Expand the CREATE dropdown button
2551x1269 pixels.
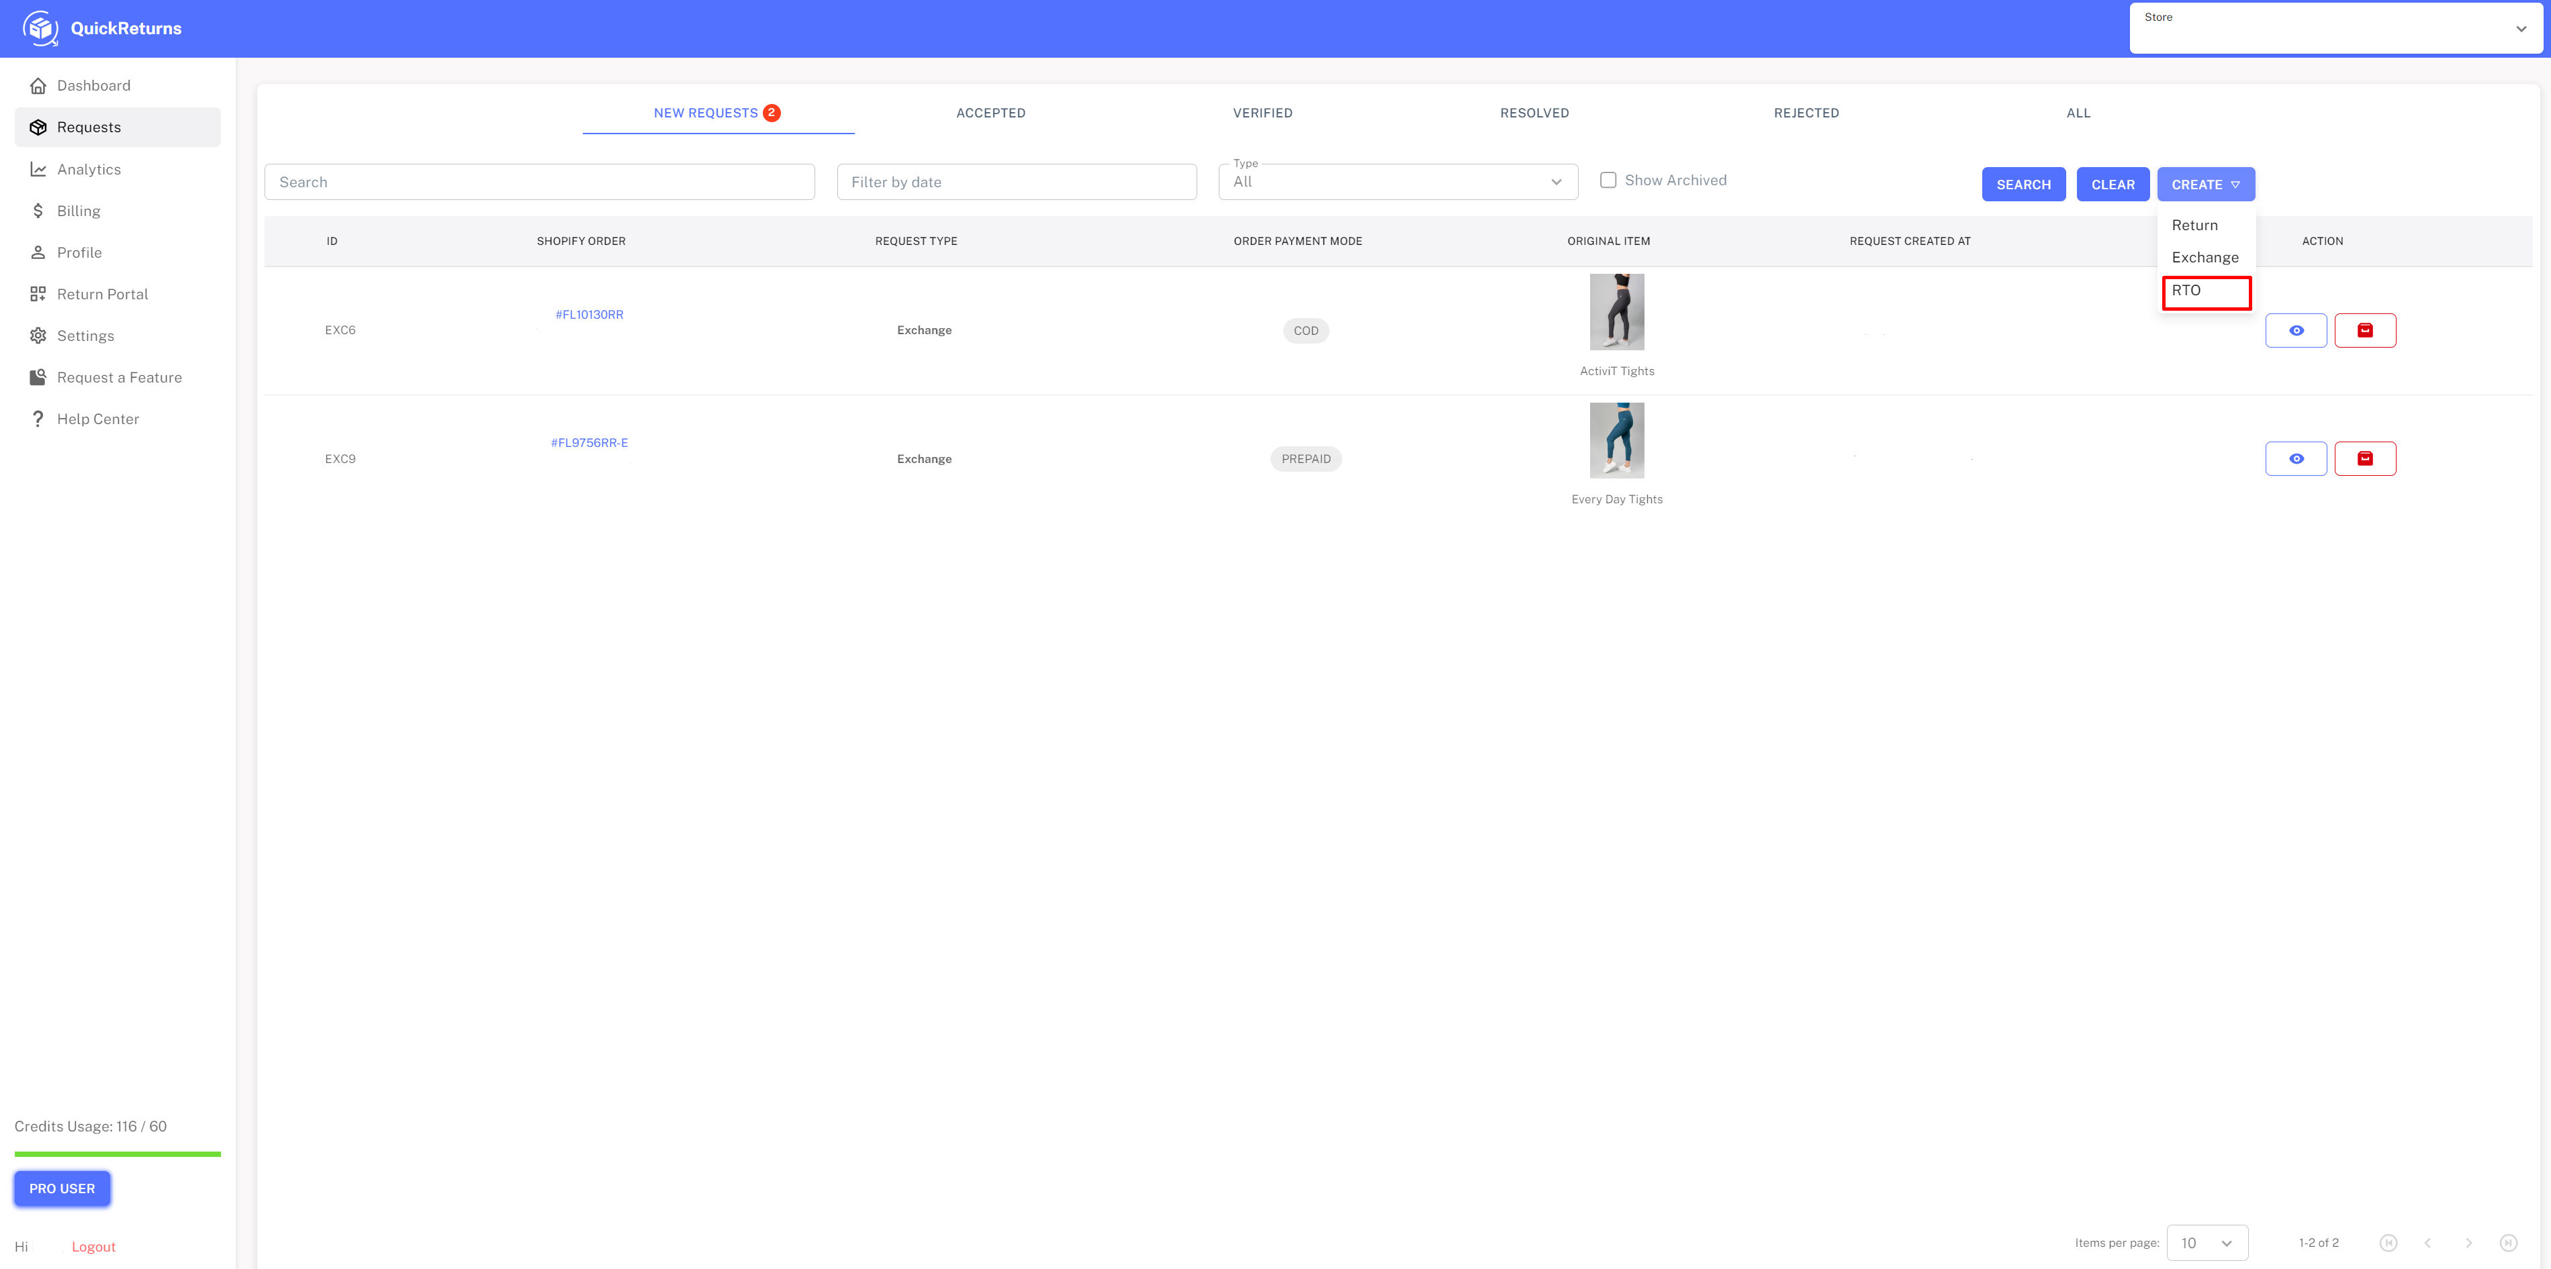click(2205, 185)
